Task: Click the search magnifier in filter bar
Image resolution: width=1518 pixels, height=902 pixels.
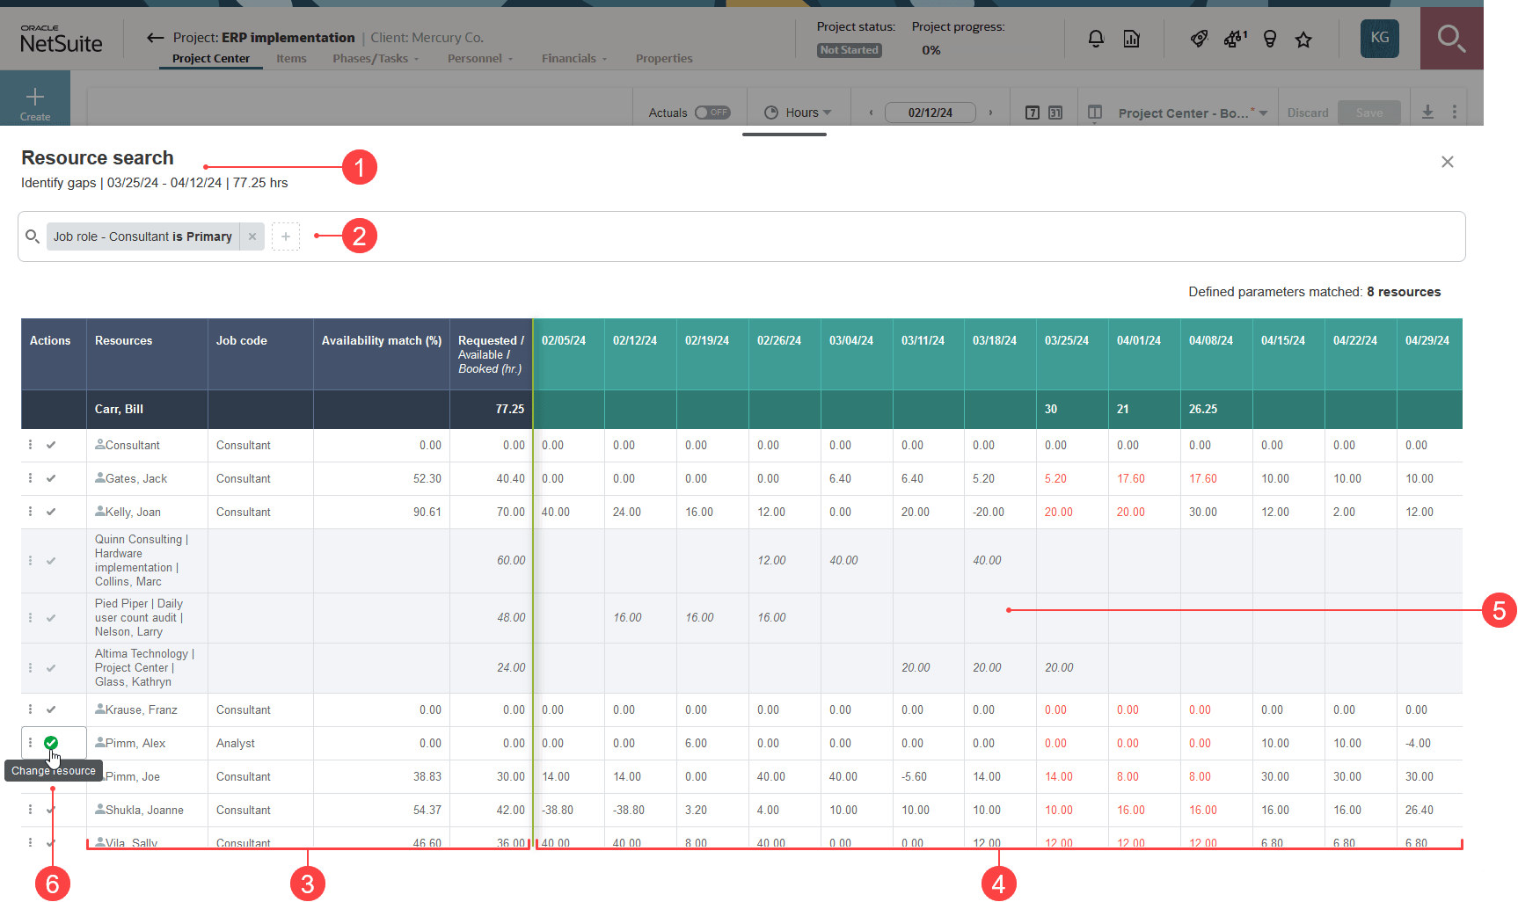Action: [x=33, y=236]
